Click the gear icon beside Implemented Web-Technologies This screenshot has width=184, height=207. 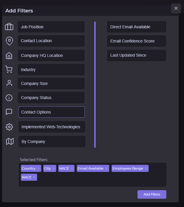9,127
